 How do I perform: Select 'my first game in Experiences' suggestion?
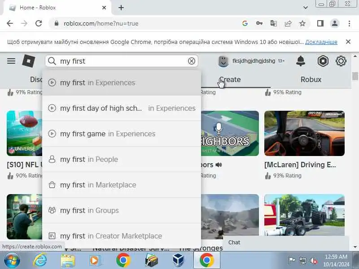tap(122, 134)
